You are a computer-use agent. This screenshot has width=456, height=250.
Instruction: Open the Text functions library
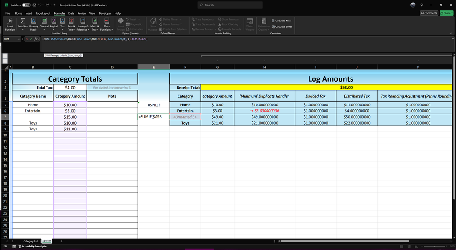[63, 24]
